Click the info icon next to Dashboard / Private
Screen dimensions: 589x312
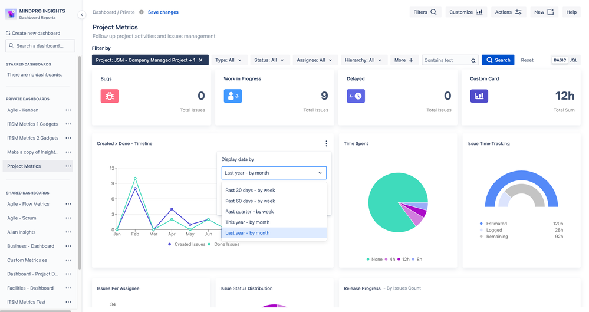(142, 12)
